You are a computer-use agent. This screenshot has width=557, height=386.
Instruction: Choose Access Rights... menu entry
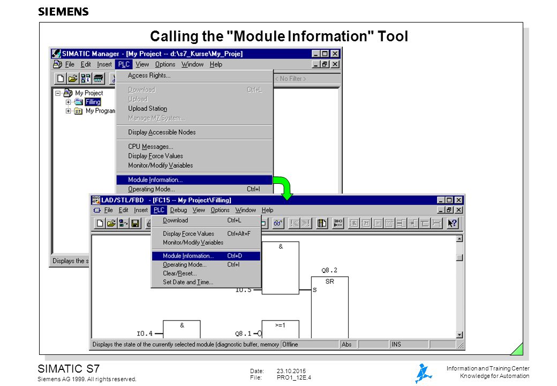pos(194,76)
